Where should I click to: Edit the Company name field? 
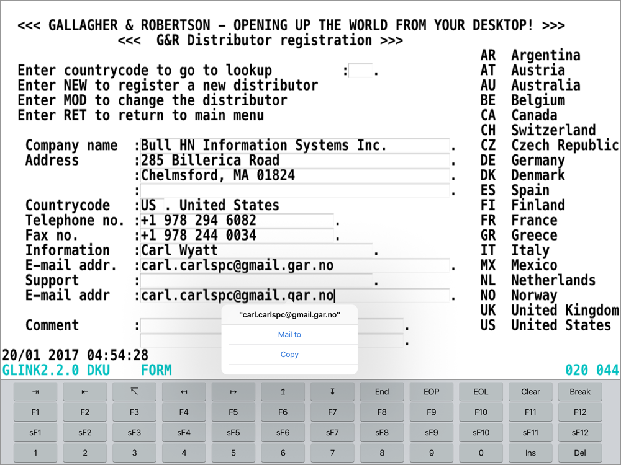click(x=294, y=146)
